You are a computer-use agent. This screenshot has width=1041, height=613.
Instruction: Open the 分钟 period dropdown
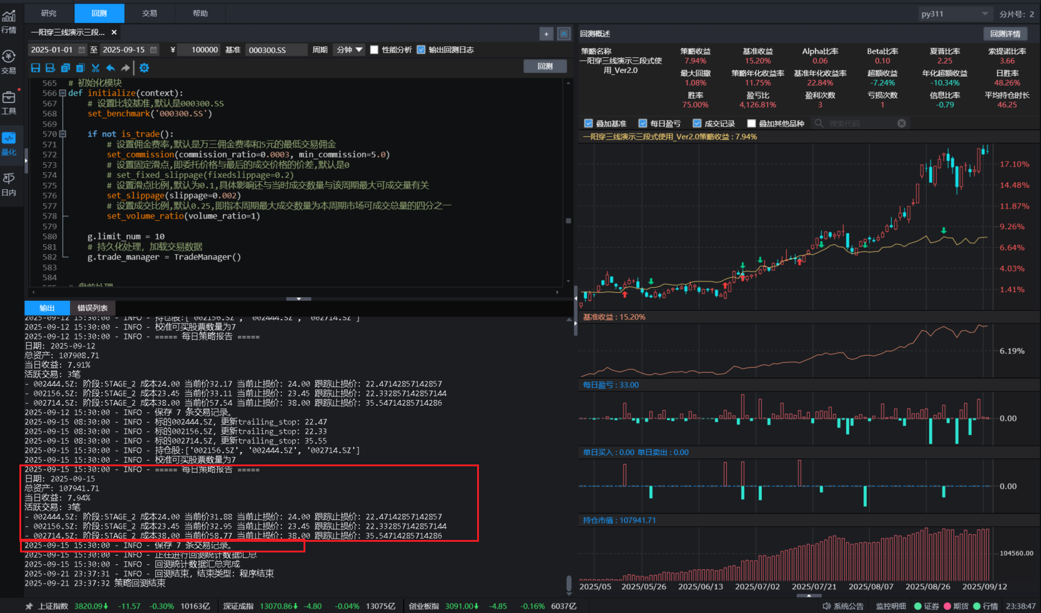coord(349,50)
